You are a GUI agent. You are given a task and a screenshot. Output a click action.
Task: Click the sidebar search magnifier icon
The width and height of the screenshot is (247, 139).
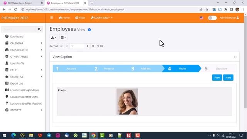[39, 29]
